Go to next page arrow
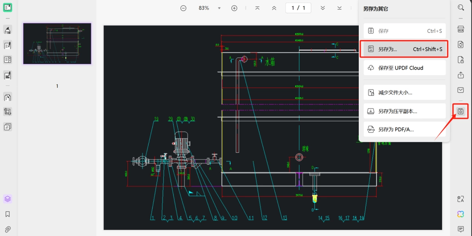The height and width of the screenshot is (236, 472). 323,8
